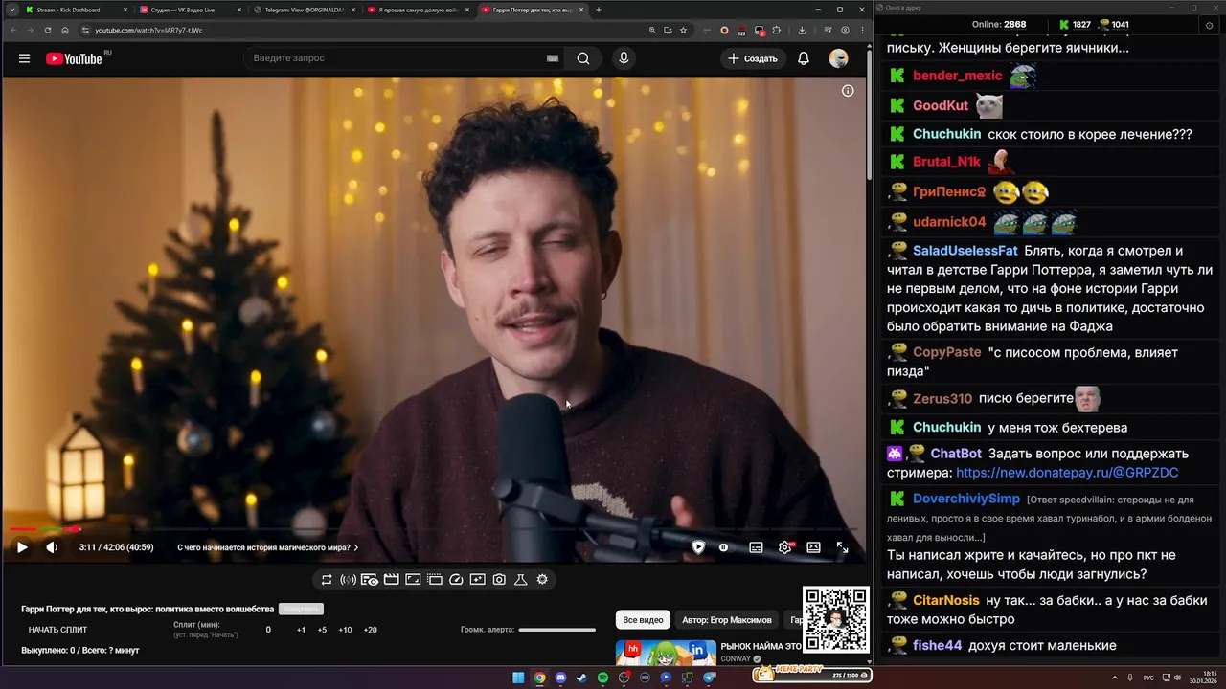Click the "НАЧАТЬ СПЛИТ" button

pos(57,630)
